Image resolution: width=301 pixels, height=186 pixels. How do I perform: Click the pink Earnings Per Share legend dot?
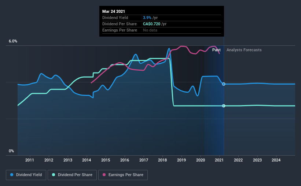[x=104, y=175]
